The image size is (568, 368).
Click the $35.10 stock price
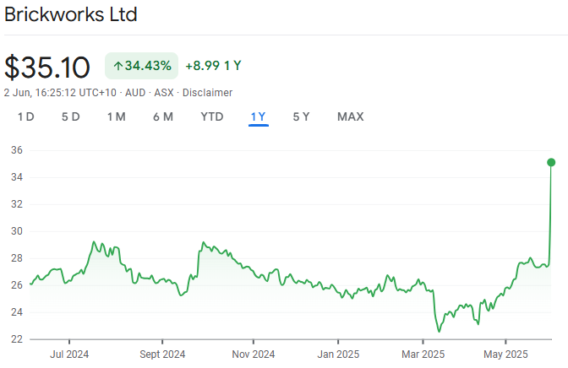47,67
